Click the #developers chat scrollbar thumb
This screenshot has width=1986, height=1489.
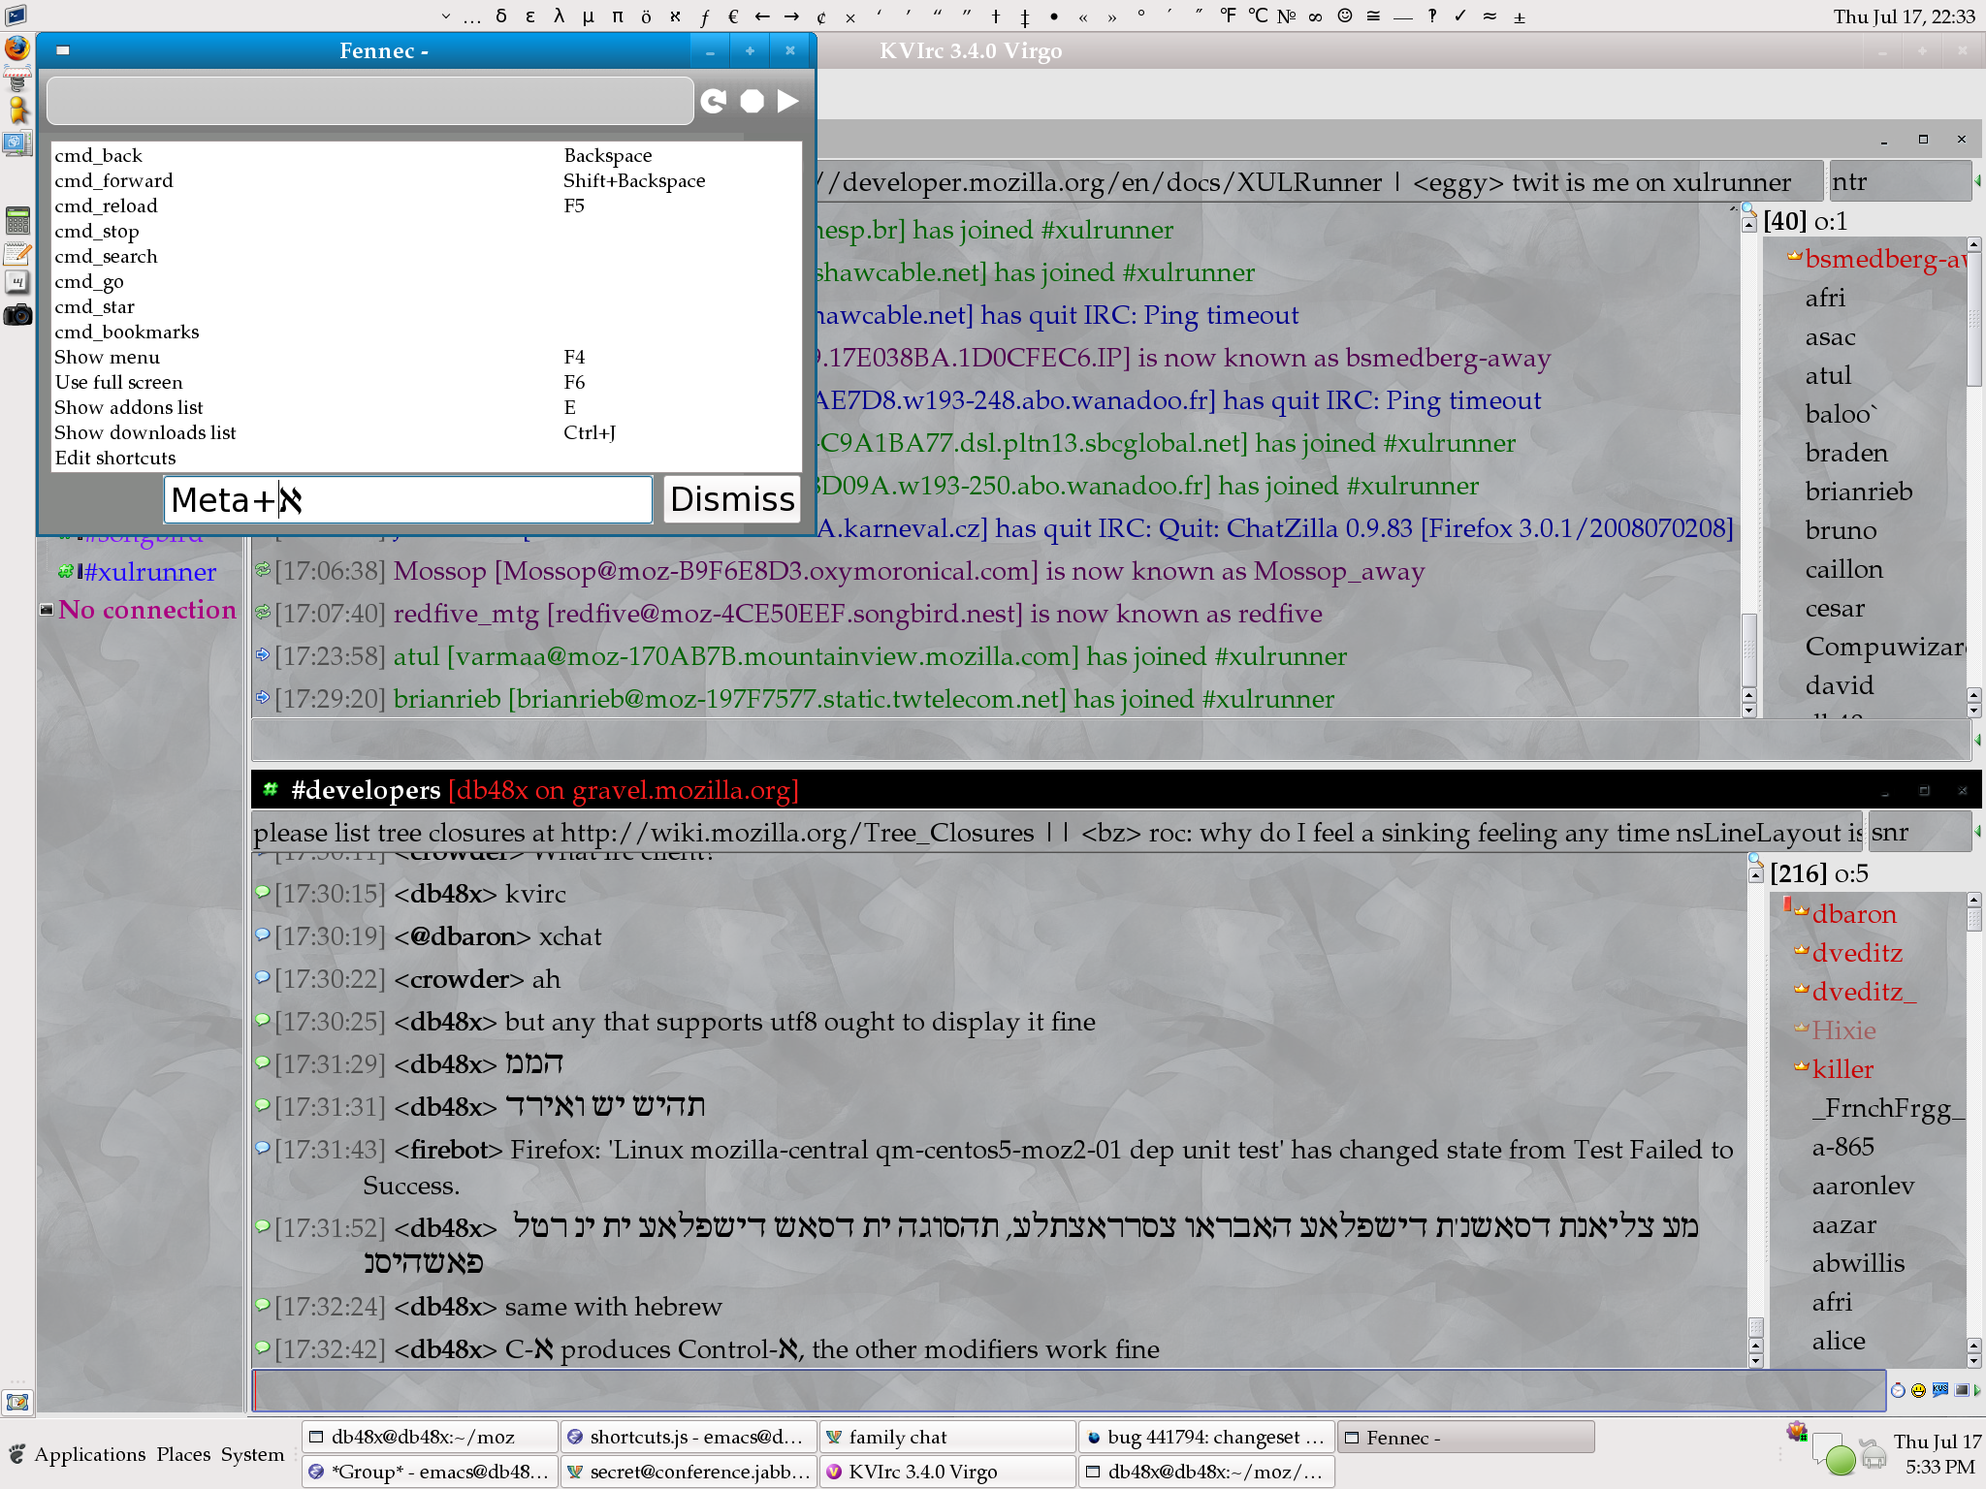tap(1755, 1326)
